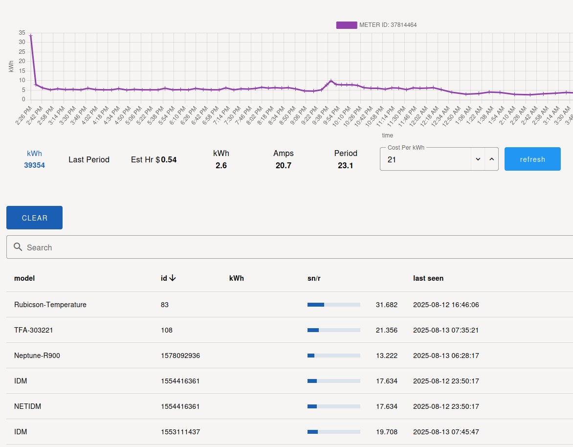Click the Est Hr $0.54 value
This screenshot has width=573, height=447.
154,160
